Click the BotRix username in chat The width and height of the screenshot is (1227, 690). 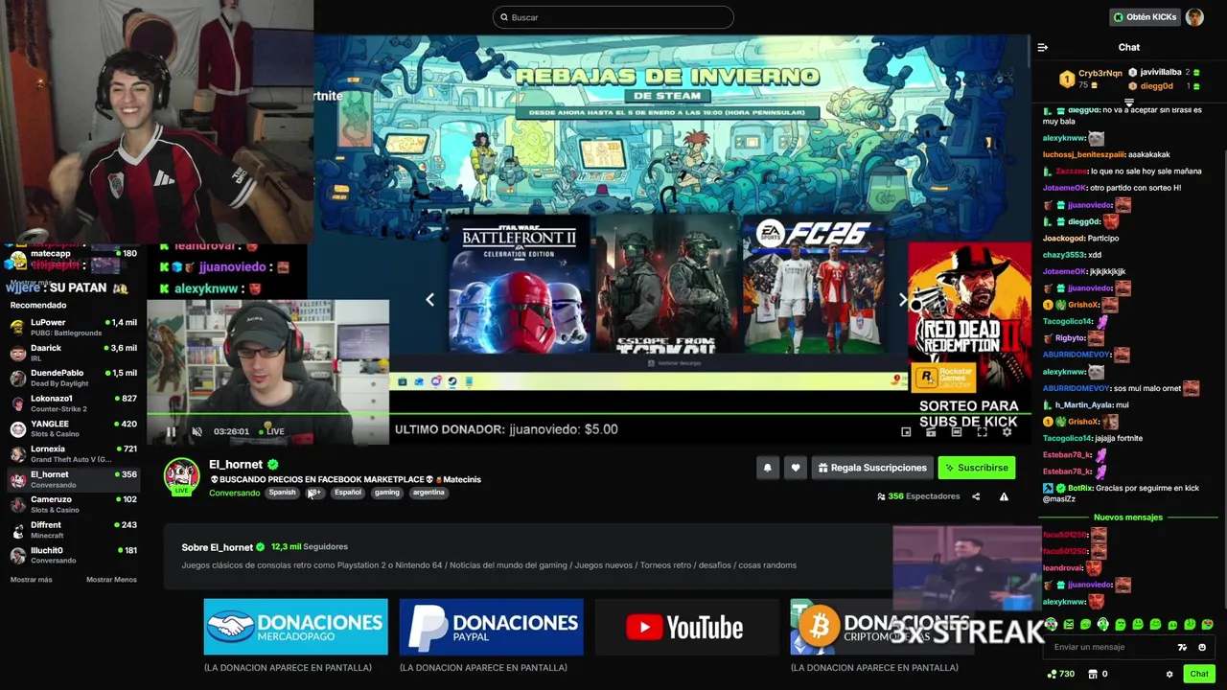pos(1080,488)
